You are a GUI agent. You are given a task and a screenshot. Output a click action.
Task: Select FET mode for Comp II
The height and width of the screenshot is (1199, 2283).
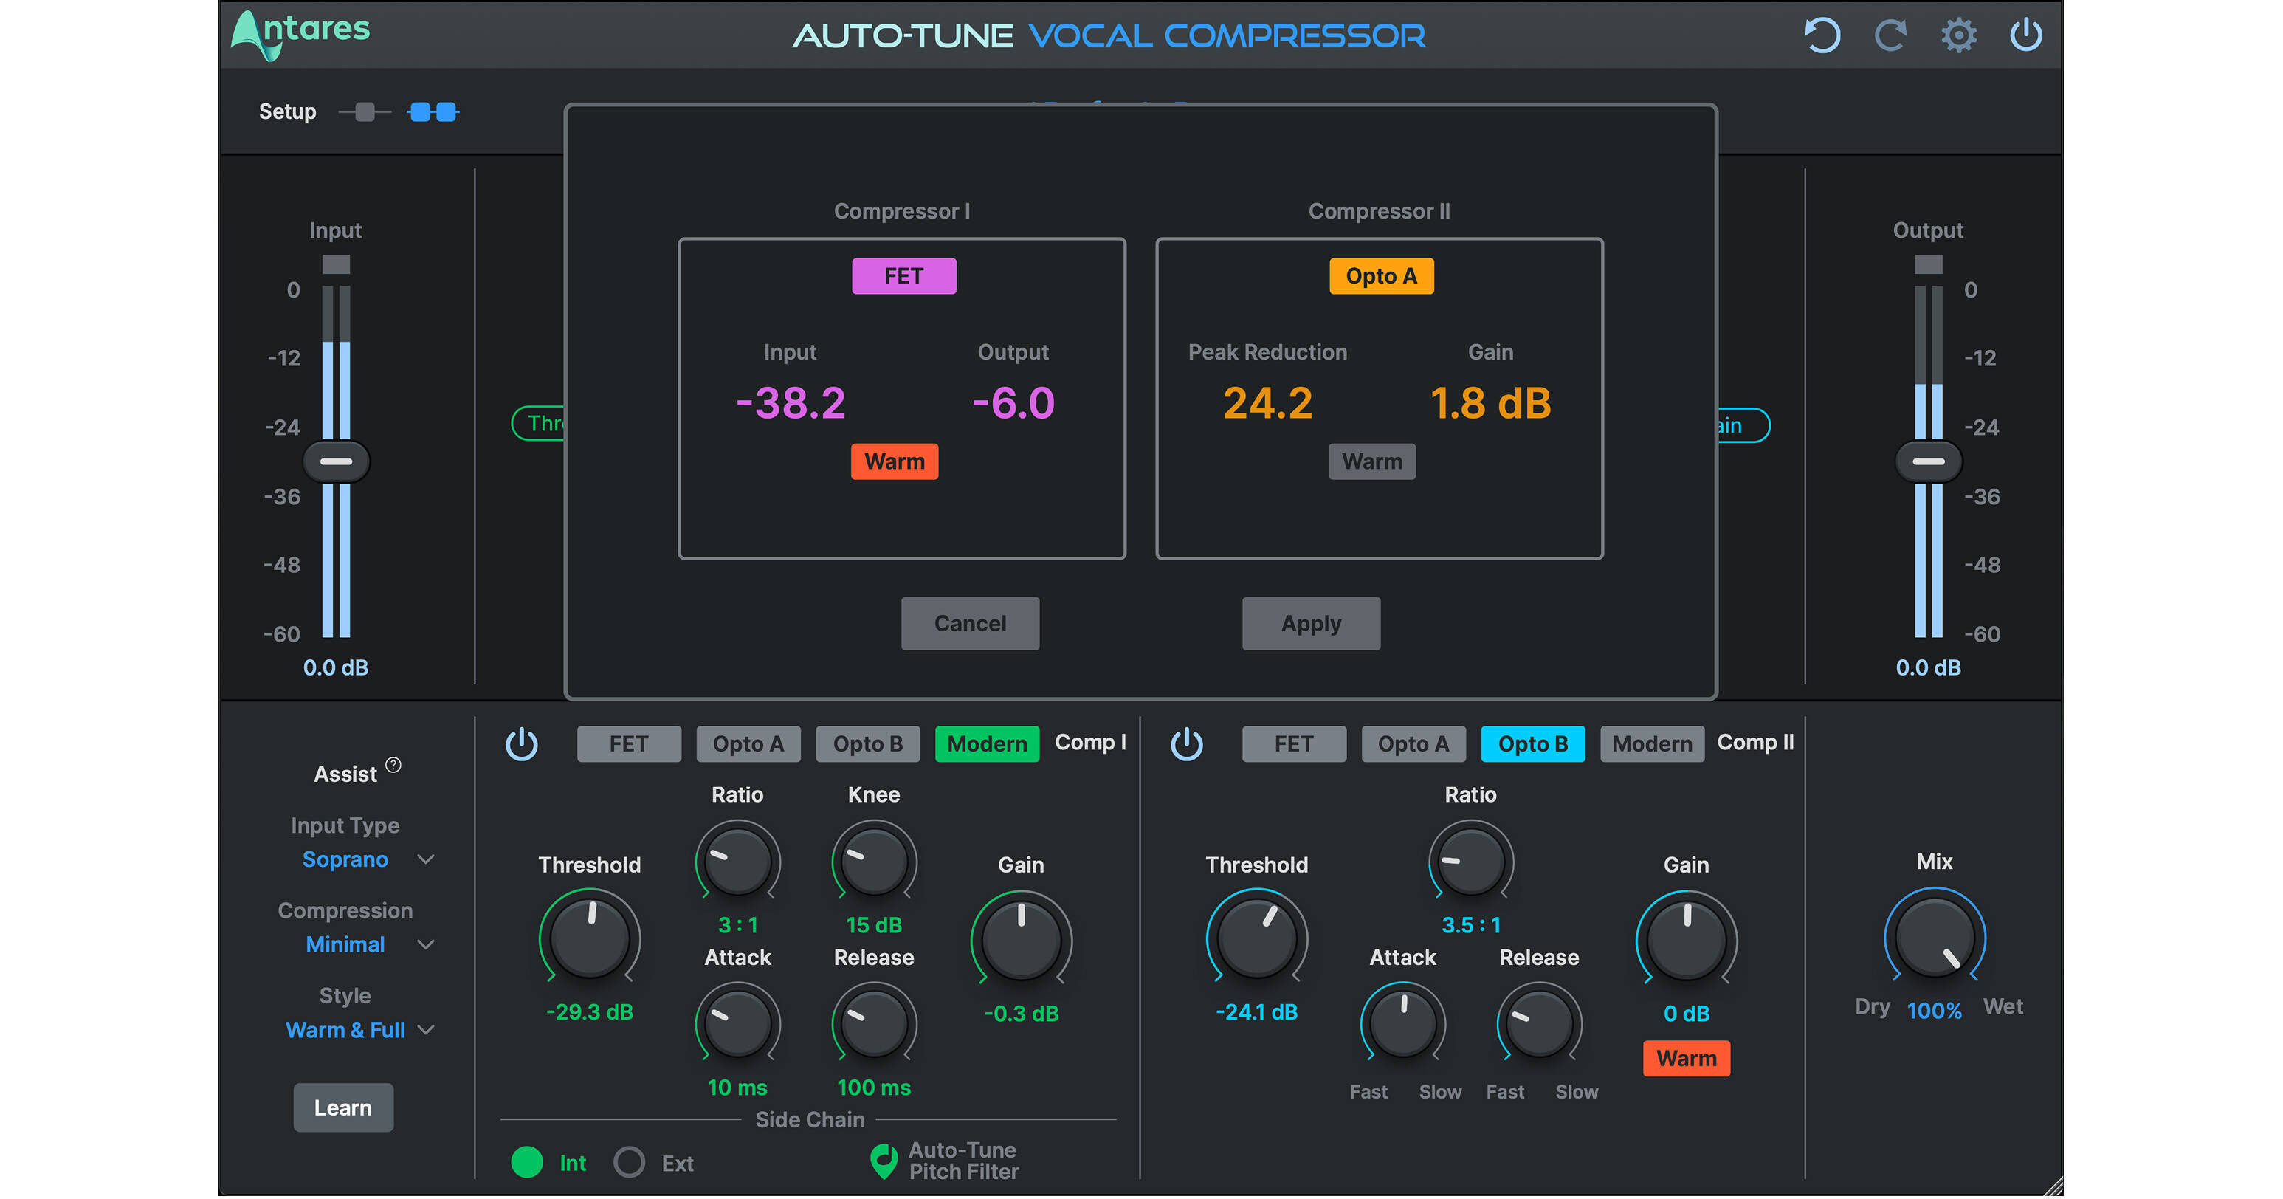point(1294,743)
